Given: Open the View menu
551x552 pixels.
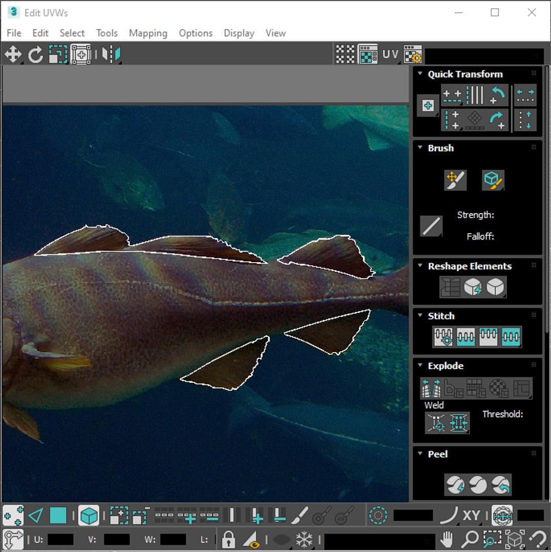Looking at the screenshot, I should (275, 33).
